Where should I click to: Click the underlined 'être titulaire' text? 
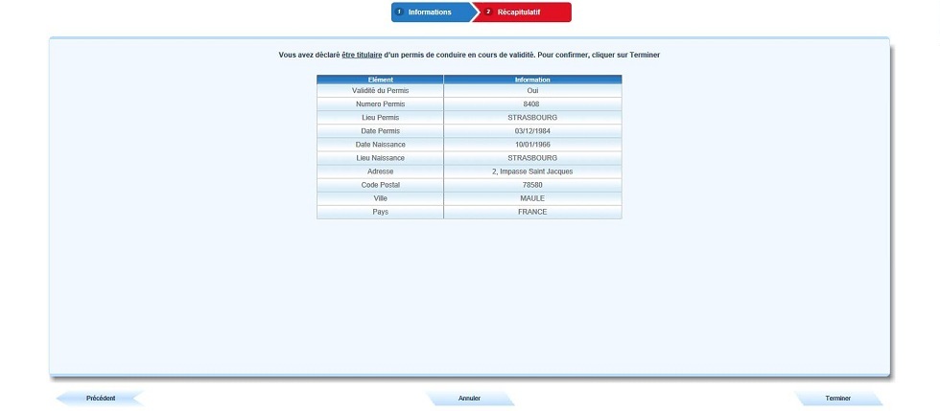pyautogui.click(x=362, y=56)
